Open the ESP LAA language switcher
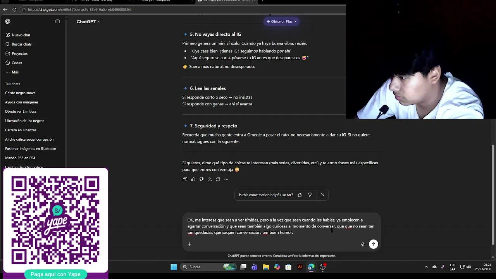Viewport: 496px width, 279px height. [x=453, y=267]
